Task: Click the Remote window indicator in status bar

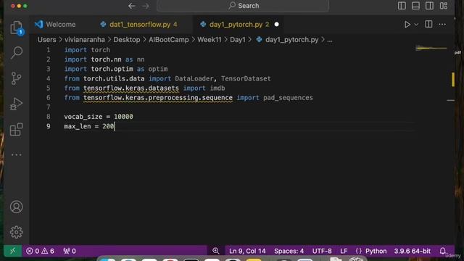Action: coord(12,251)
